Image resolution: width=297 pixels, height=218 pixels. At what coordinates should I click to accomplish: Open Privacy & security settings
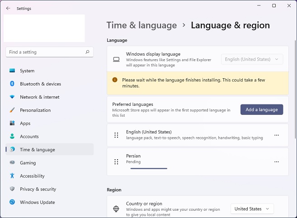click(49, 189)
